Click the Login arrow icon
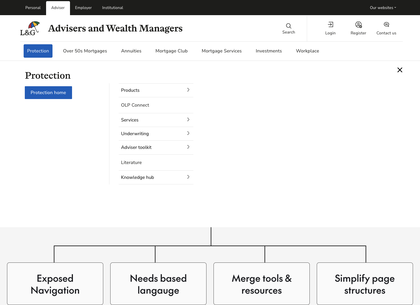Screen dimensions: 420x305 tap(330, 24)
